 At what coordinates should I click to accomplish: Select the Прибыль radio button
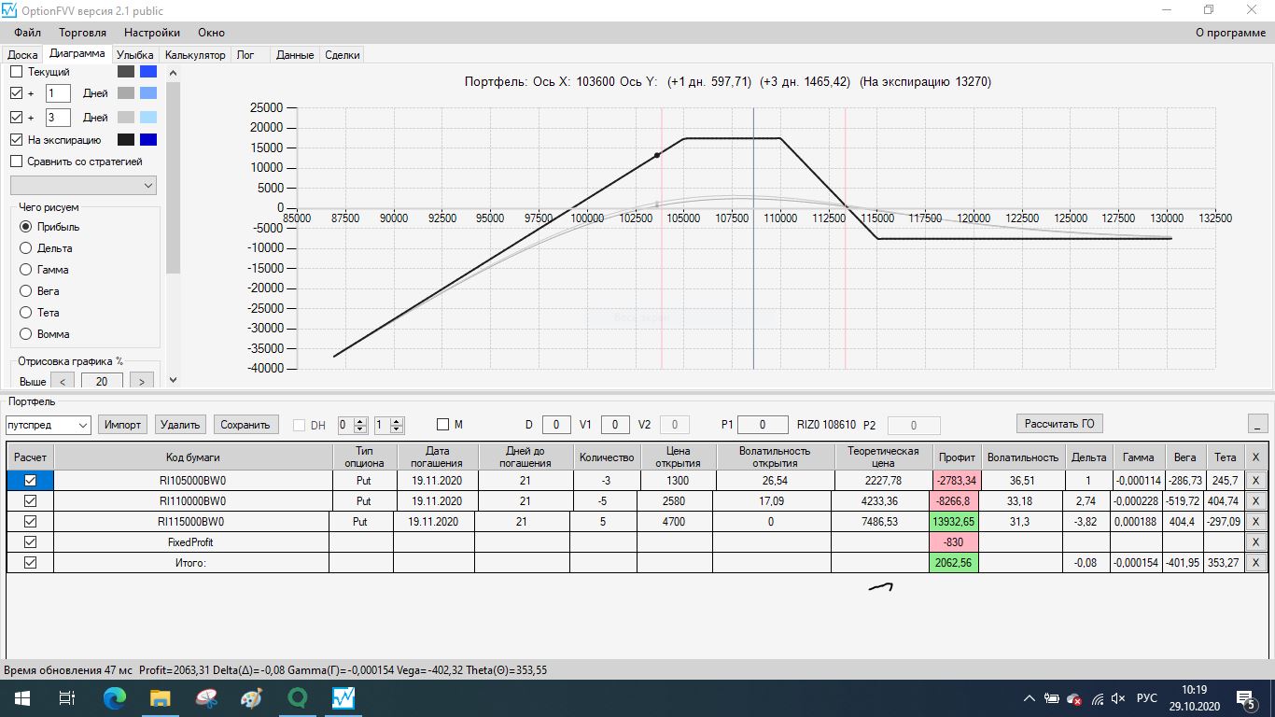click(26, 227)
